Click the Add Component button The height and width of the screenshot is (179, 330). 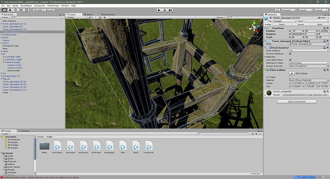[x=297, y=102]
